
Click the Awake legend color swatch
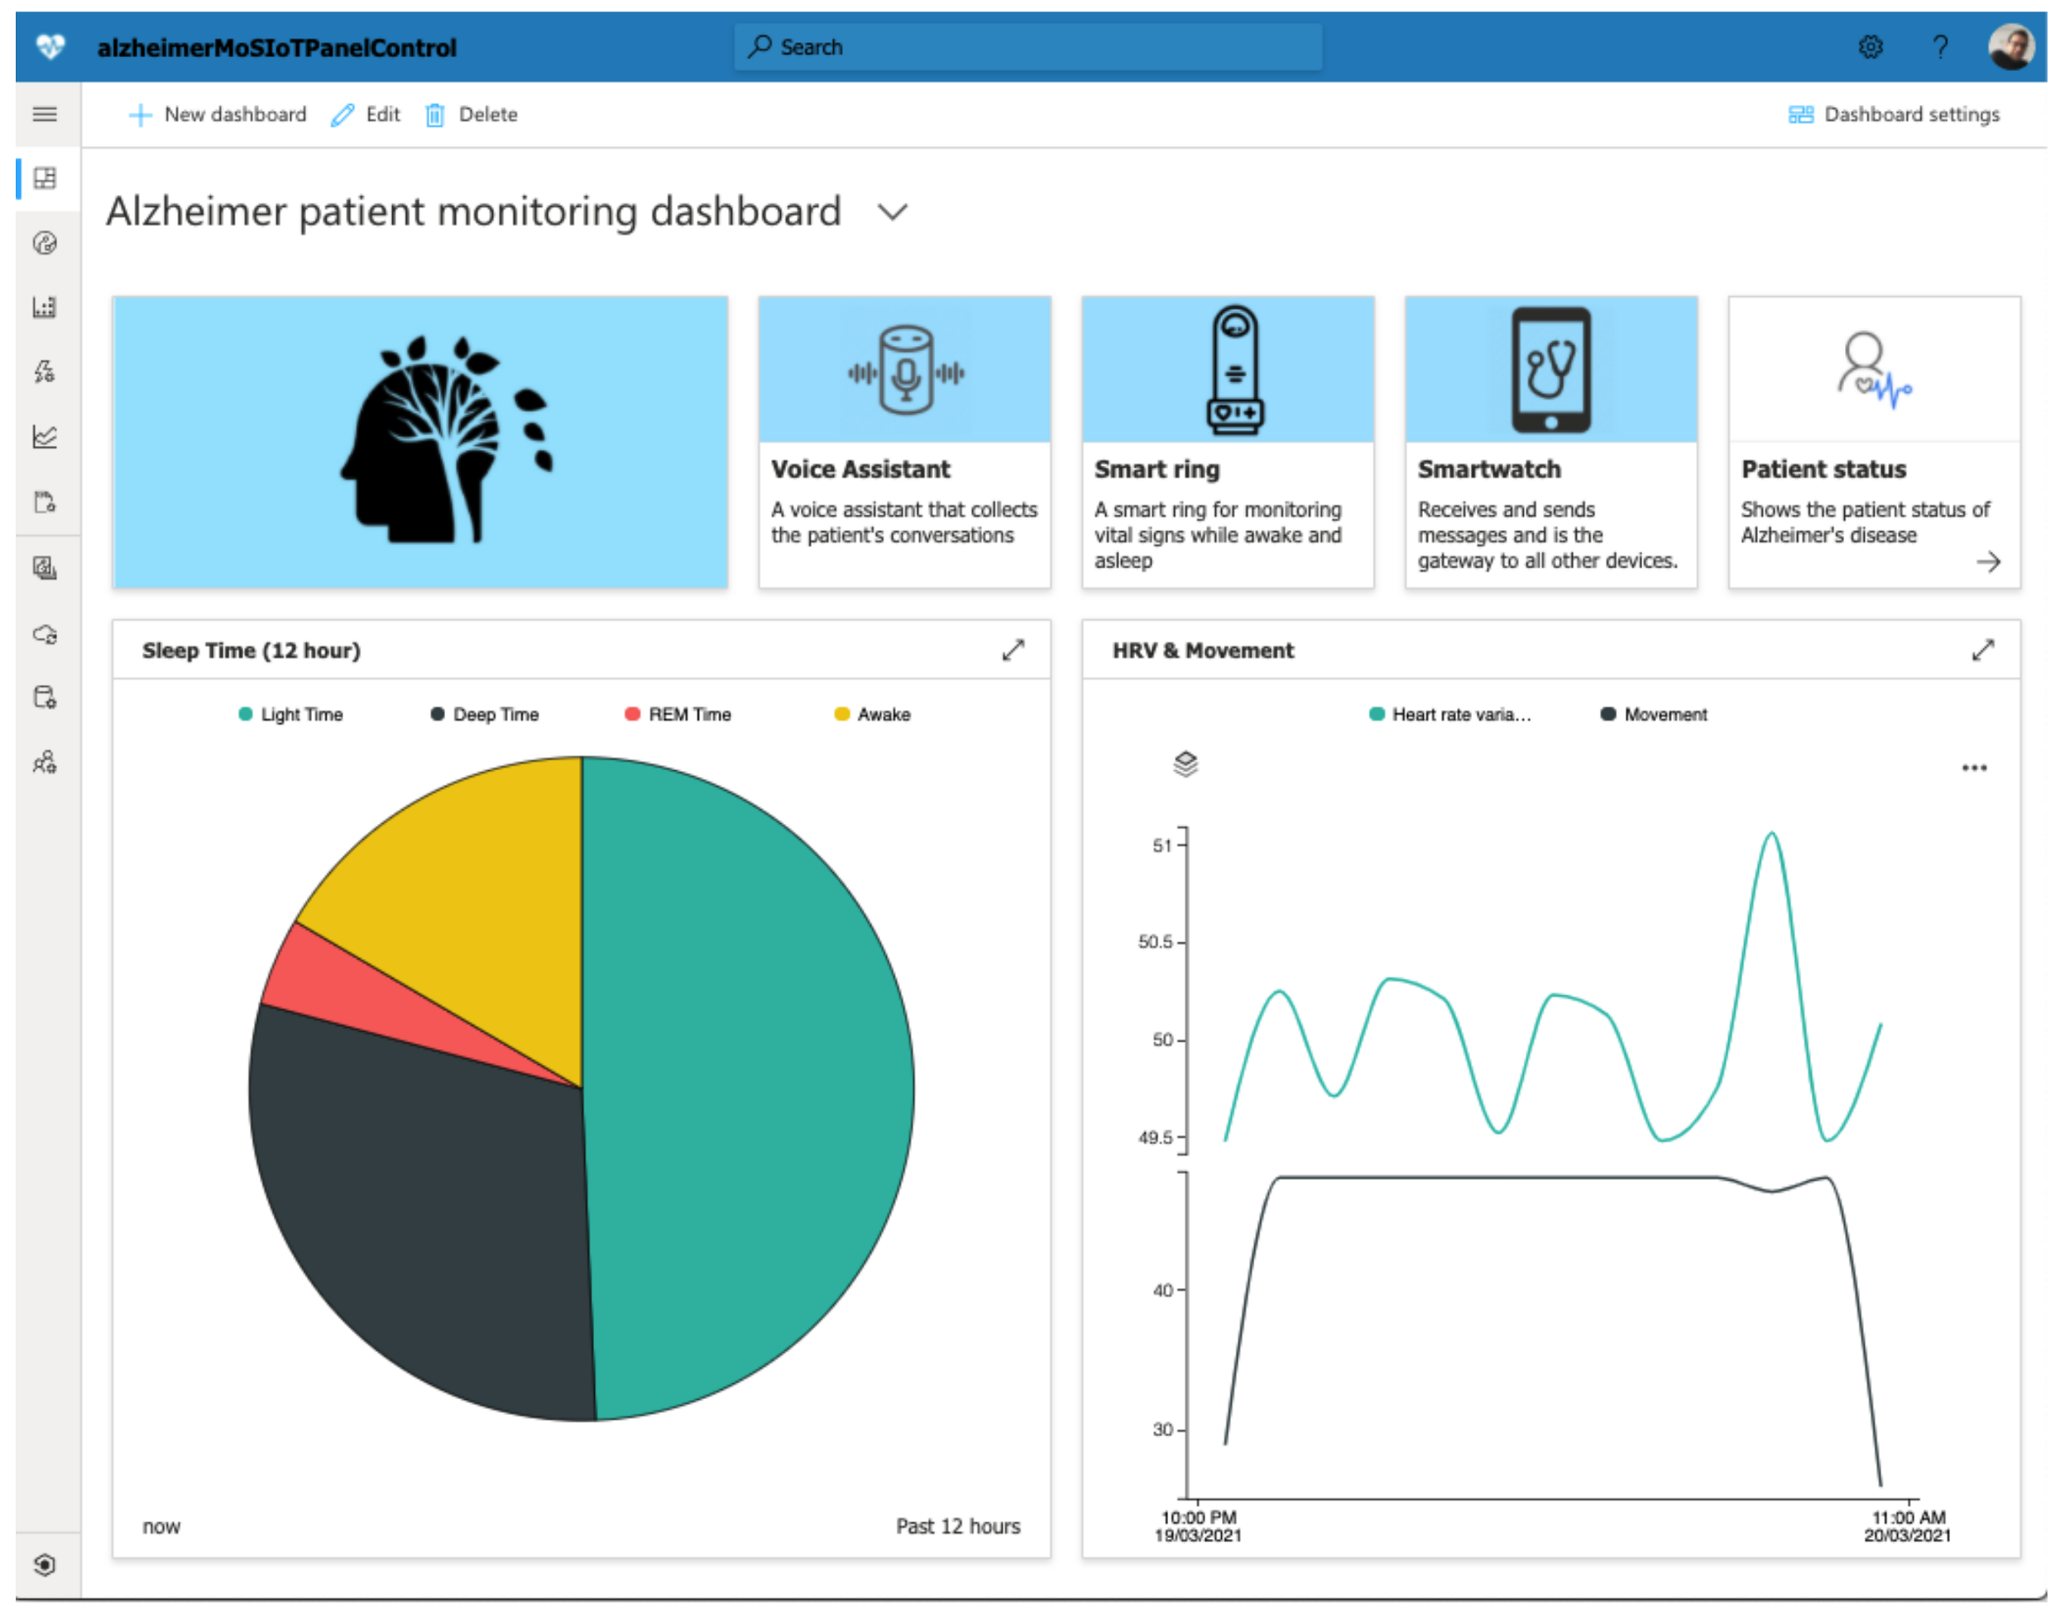841,715
